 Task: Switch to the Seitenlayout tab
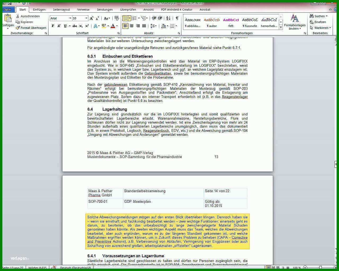coord(61,10)
